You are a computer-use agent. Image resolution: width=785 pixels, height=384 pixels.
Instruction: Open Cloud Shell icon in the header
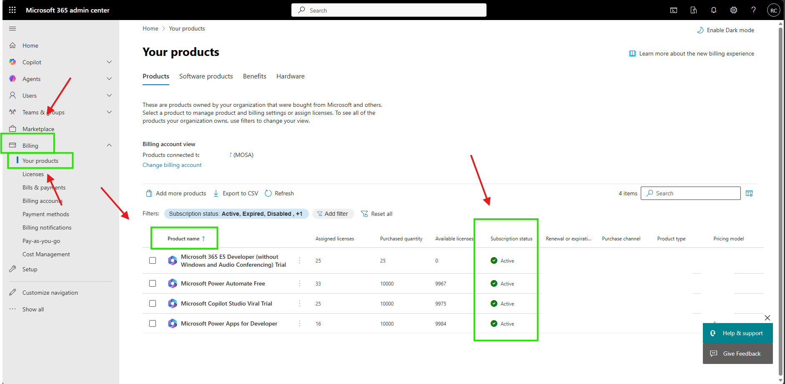[x=674, y=10]
